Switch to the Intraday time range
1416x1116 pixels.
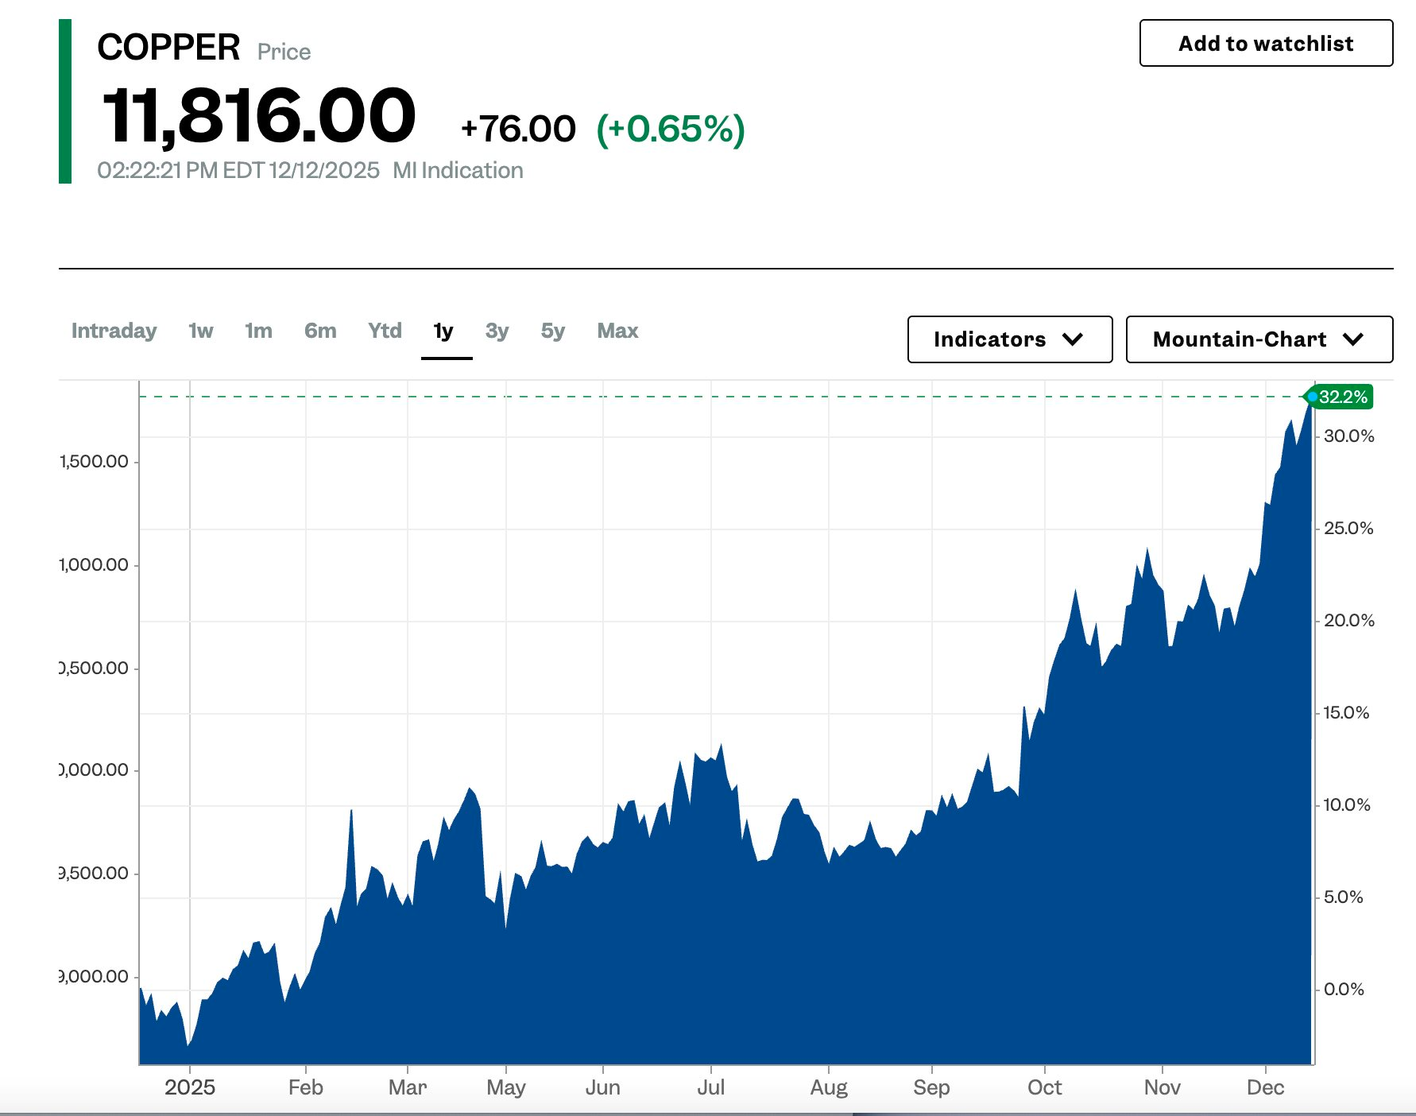click(x=114, y=331)
